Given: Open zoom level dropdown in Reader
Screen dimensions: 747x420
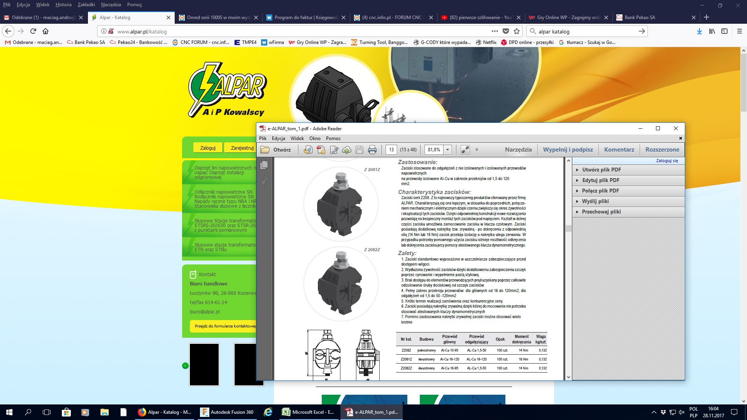Looking at the screenshot, I should [x=447, y=150].
